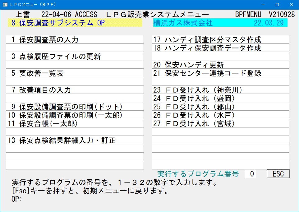This screenshot has width=299, height=212.
Task: Click the yellow 8 保安調査サブシステム OP heading
Action: [75, 23]
